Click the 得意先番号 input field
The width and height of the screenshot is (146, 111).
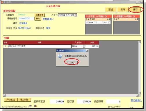26,19
